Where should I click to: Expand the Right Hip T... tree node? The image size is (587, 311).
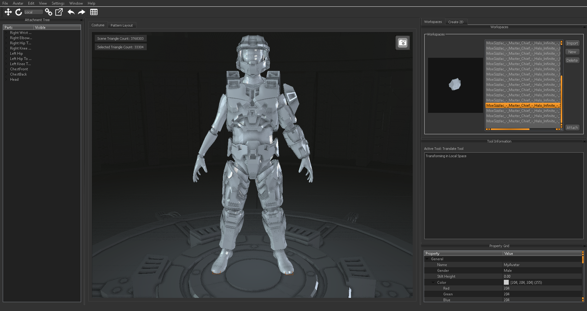coord(6,43)
